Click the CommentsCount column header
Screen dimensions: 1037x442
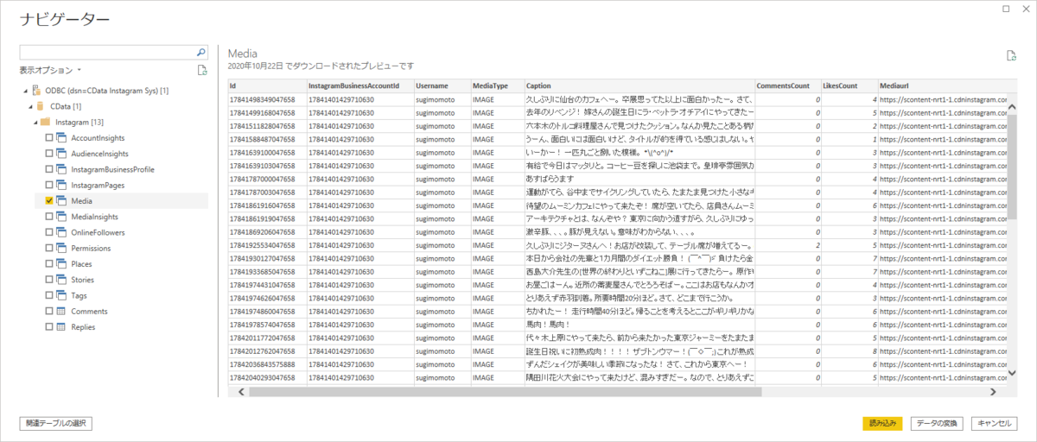tap(788, 86)
